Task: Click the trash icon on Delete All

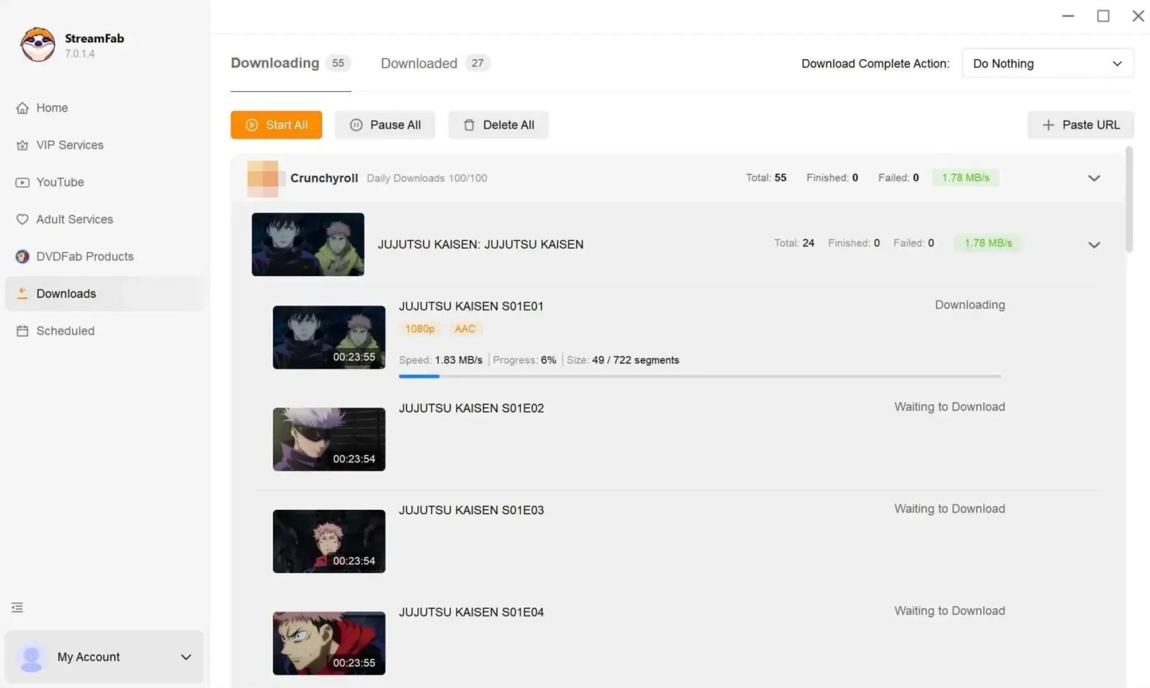Action: pyautogui.click(x=469, y=125)
